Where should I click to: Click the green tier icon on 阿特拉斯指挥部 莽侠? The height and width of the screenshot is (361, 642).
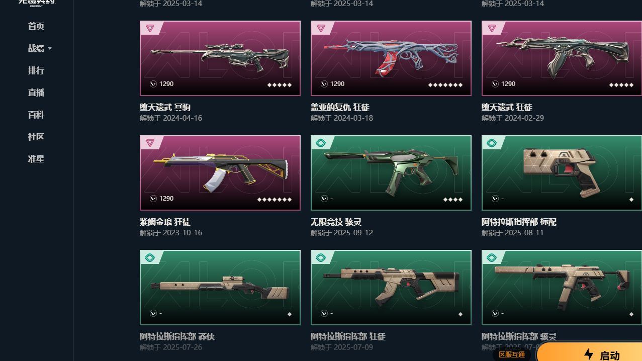tap(150, 257)
